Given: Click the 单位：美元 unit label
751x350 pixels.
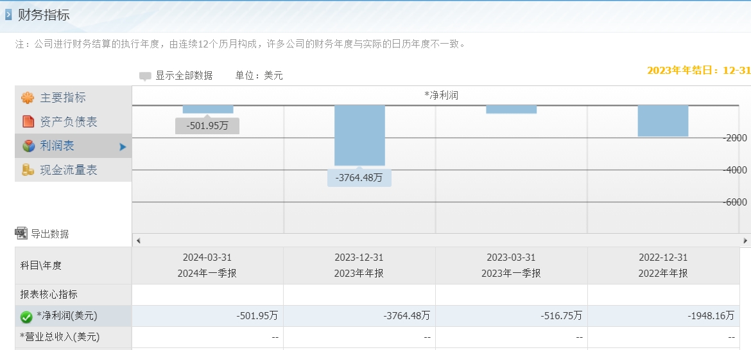Looking at the screenshot, I should (259, 76).
